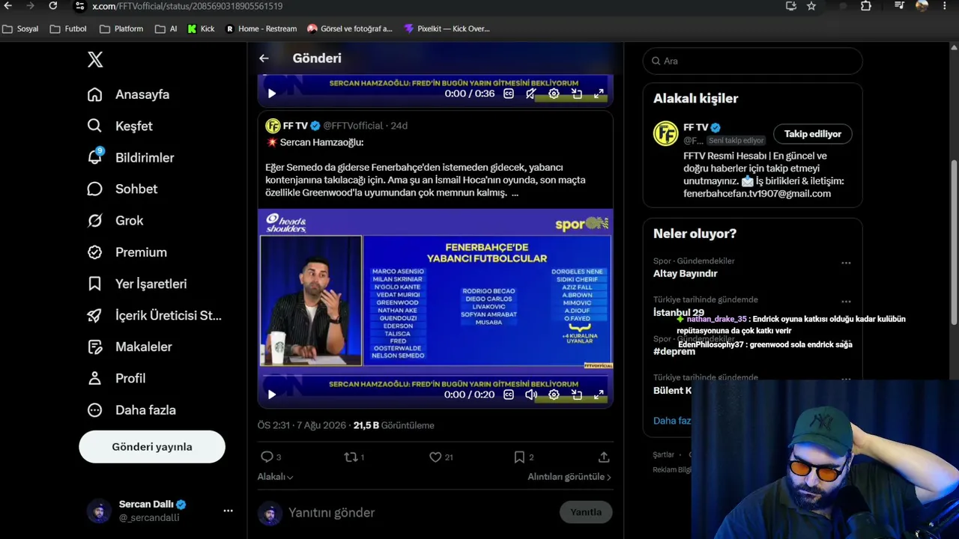Play the 0:36 video
959x539 pixels.
pos(272,94)
